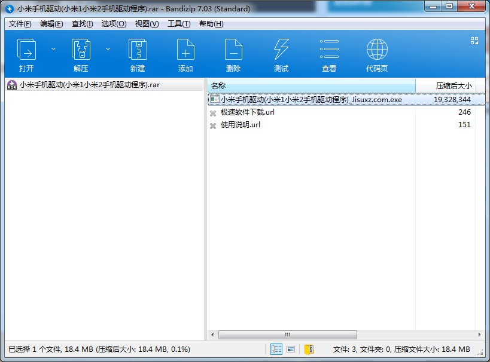The width and height of the screenshot is (490, 362).
Task: Expand the dropdown arrow beside 打开
Action: (53, 48)
